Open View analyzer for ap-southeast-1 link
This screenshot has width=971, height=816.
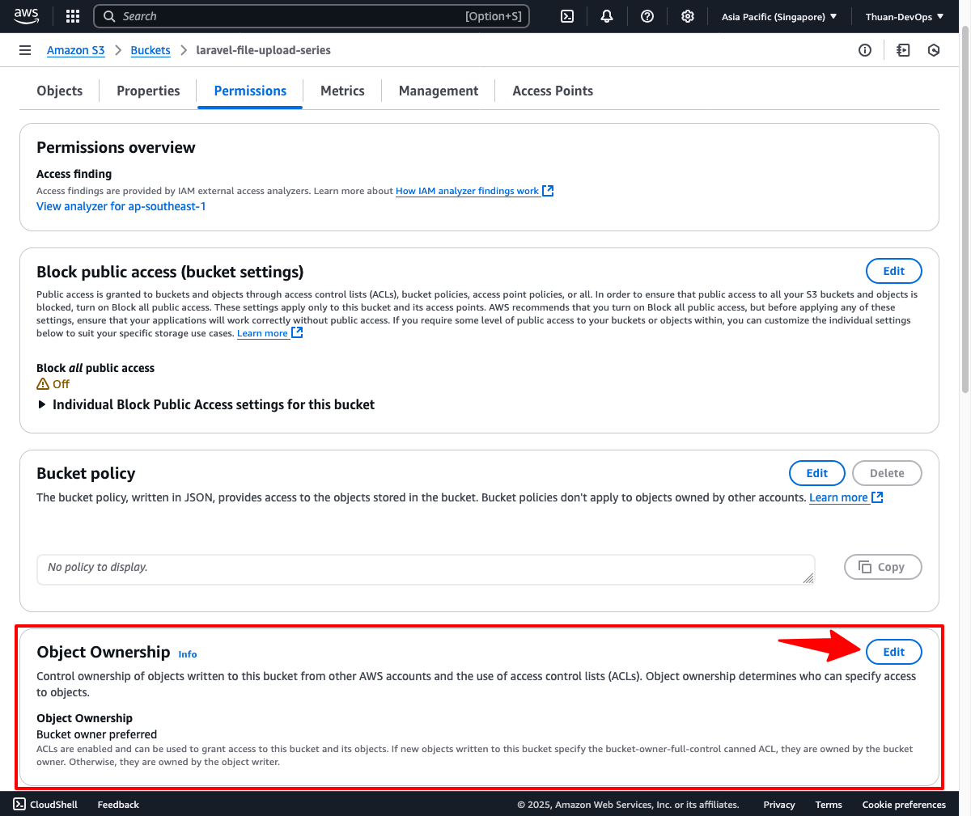(121, 206)
